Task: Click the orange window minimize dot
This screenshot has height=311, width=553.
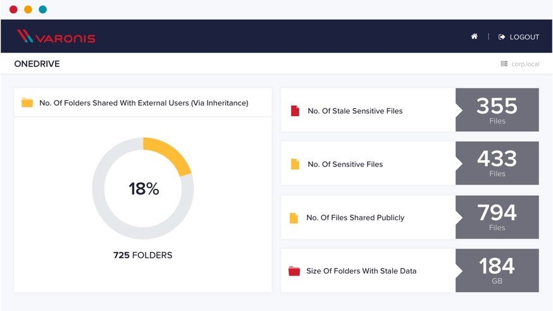Action: pos(28,10)
